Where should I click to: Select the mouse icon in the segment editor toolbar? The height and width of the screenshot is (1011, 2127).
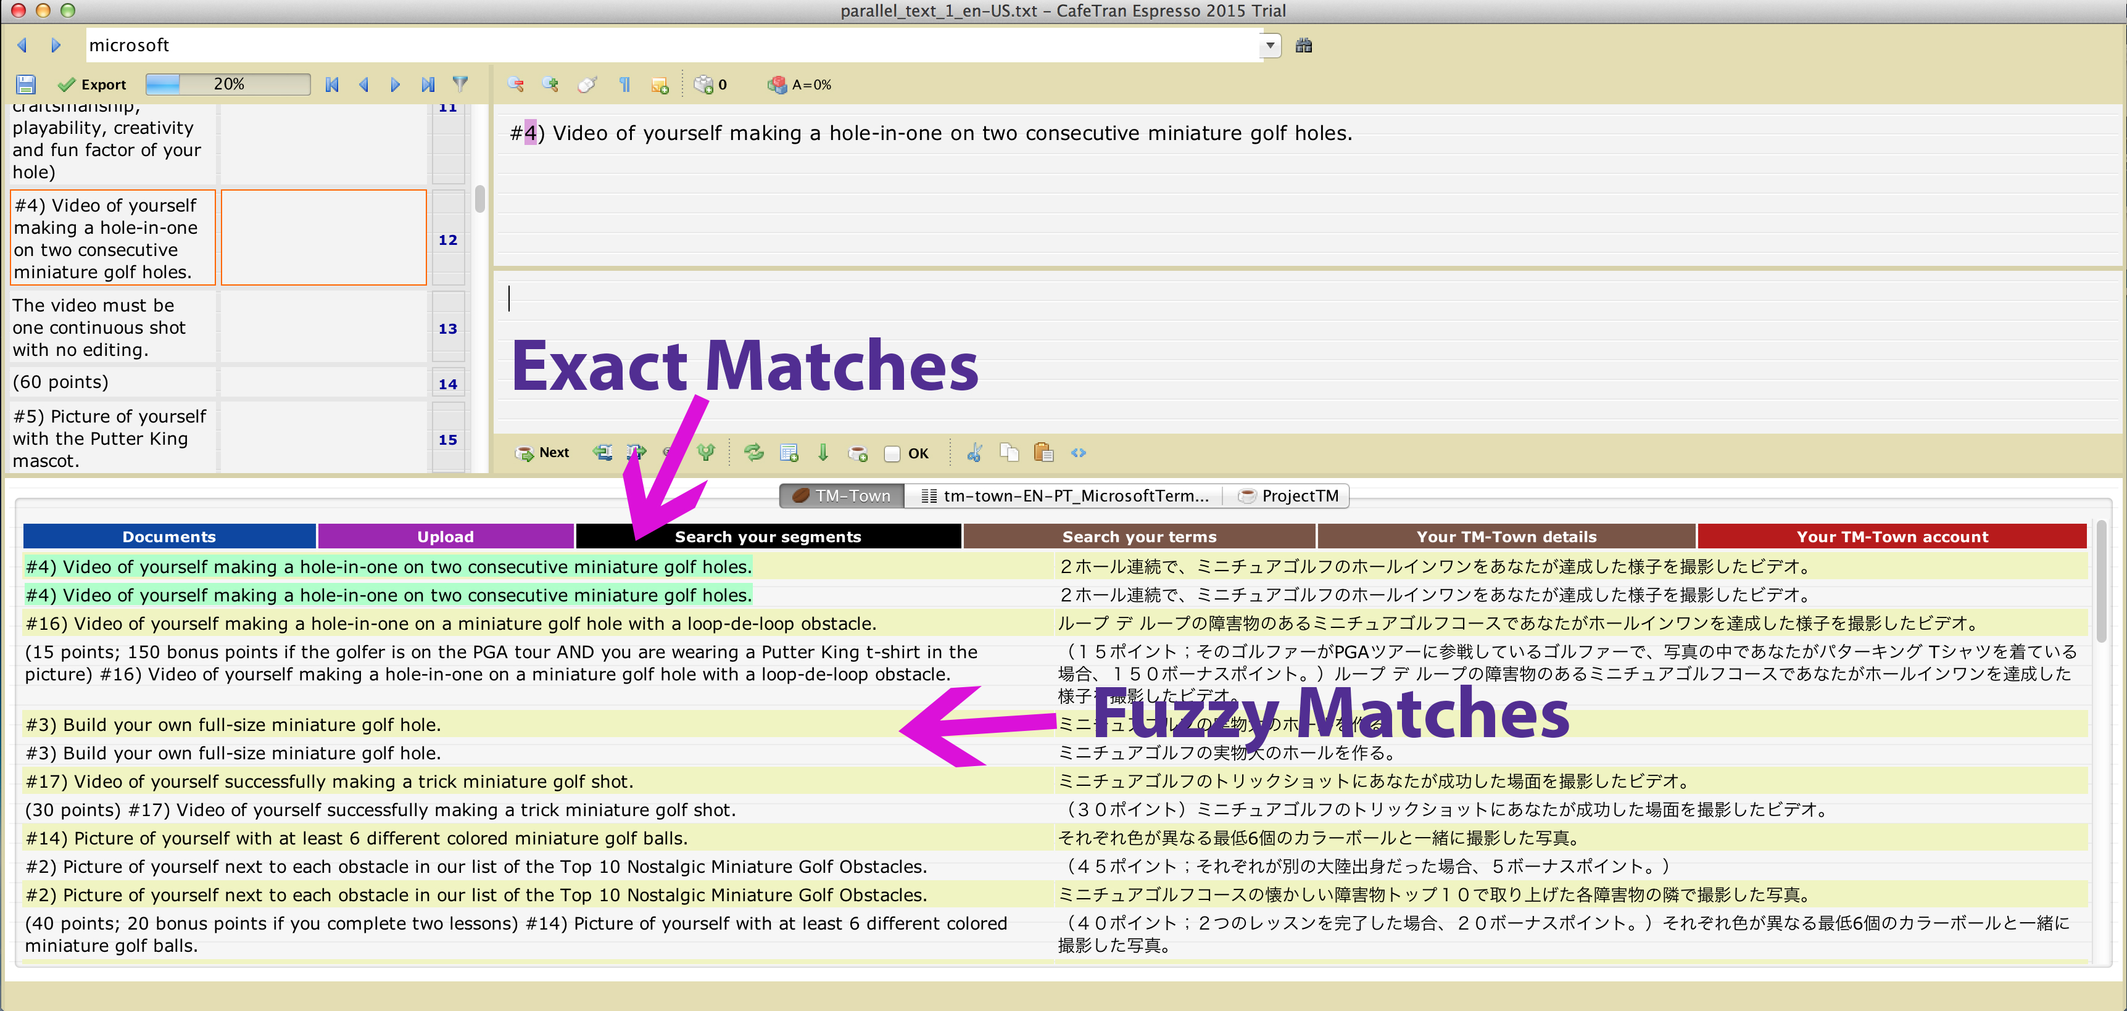coord(586,84)
